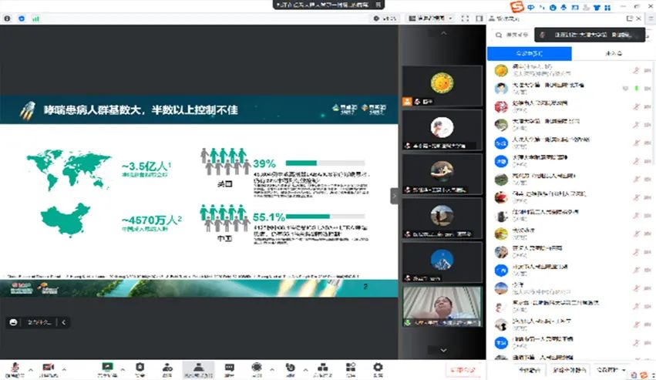Image resolution: width=656 pixels, height=380 pixels.
Task: Click highlighted manage members toolbar button
Action: click(199, 368)
